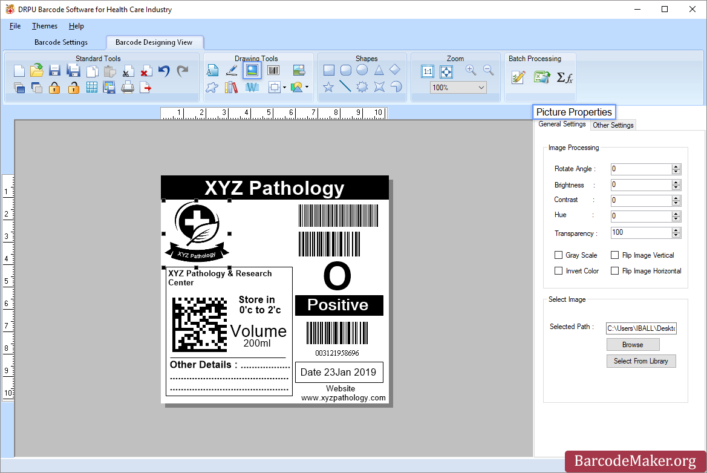Click the Transparency value field
This screenshot has height=473, width=707.
(640, 233)
